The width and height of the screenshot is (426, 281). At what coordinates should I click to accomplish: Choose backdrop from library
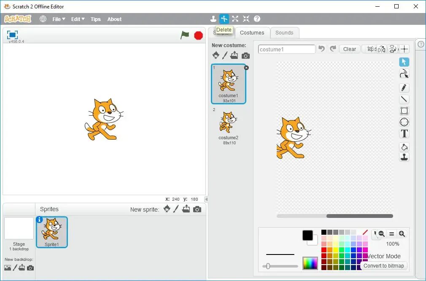coord(8,268)
